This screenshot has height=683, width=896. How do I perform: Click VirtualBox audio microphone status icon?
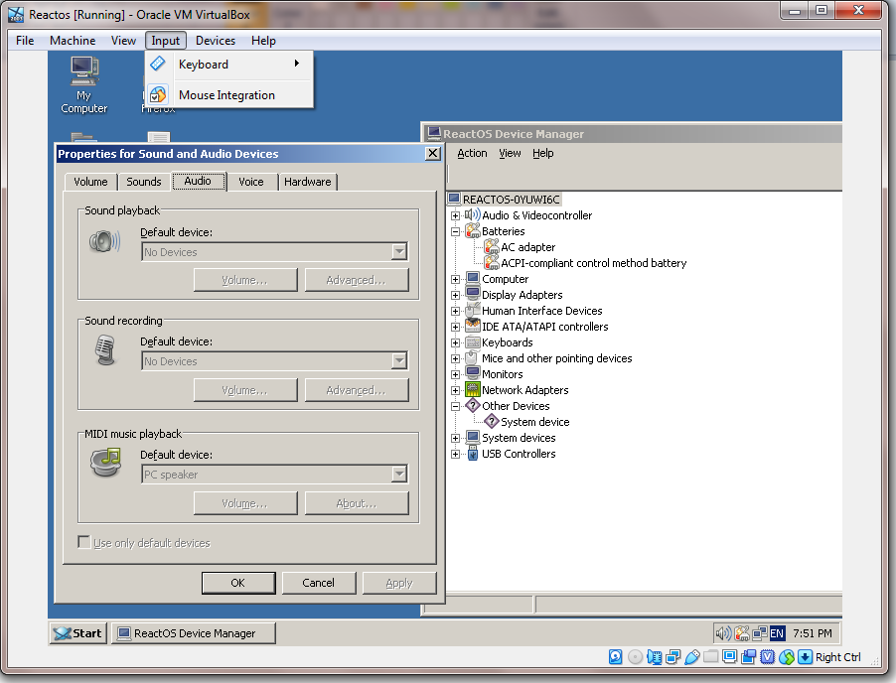coord(655,657)
